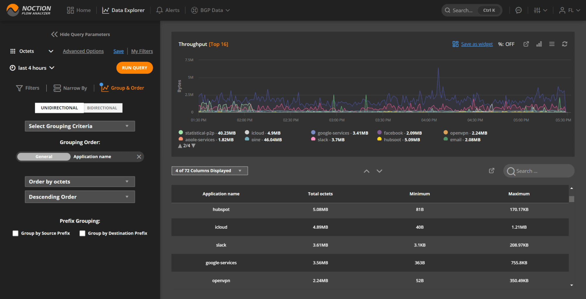
Task: Toggle icloud legend series
Action: tap(263, 133)
